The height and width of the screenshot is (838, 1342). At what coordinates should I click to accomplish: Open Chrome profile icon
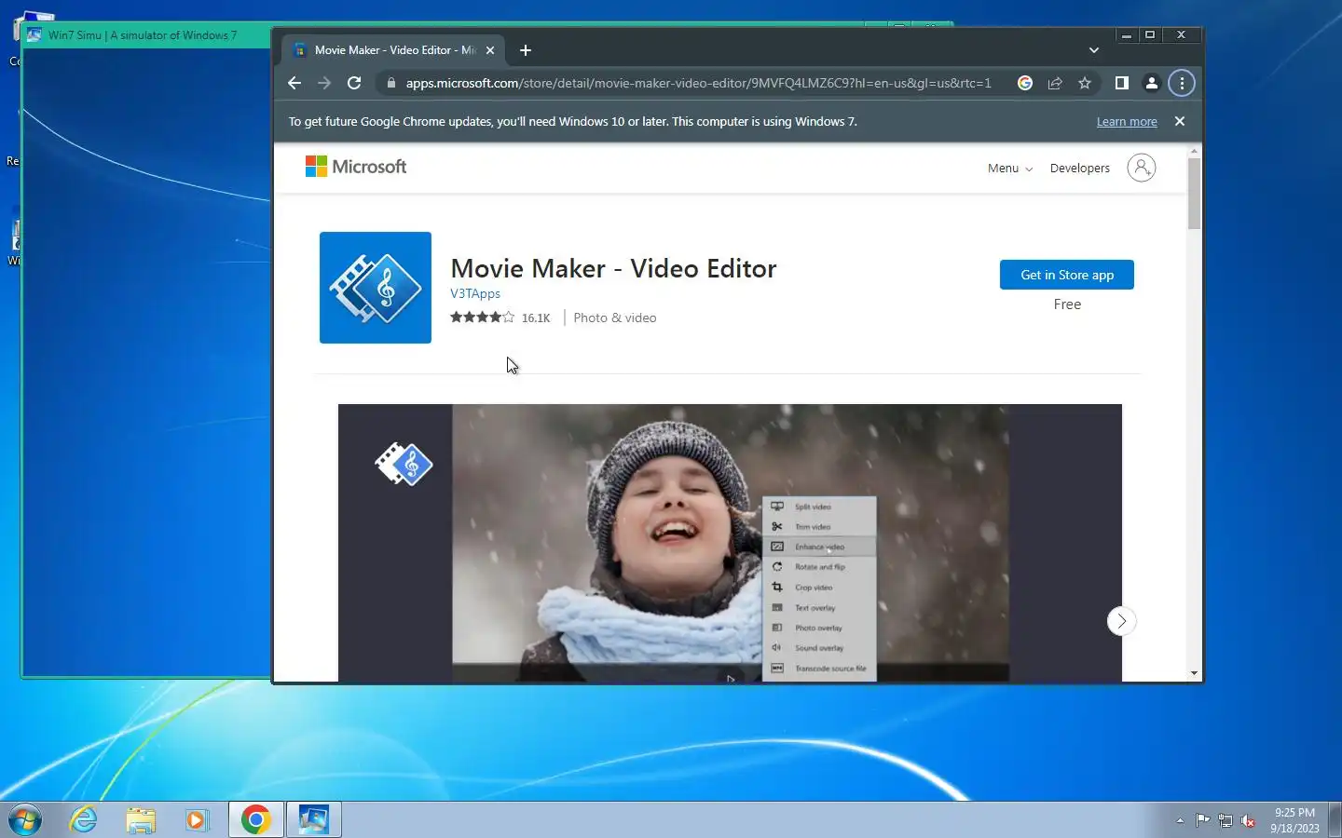point(1152,83)
